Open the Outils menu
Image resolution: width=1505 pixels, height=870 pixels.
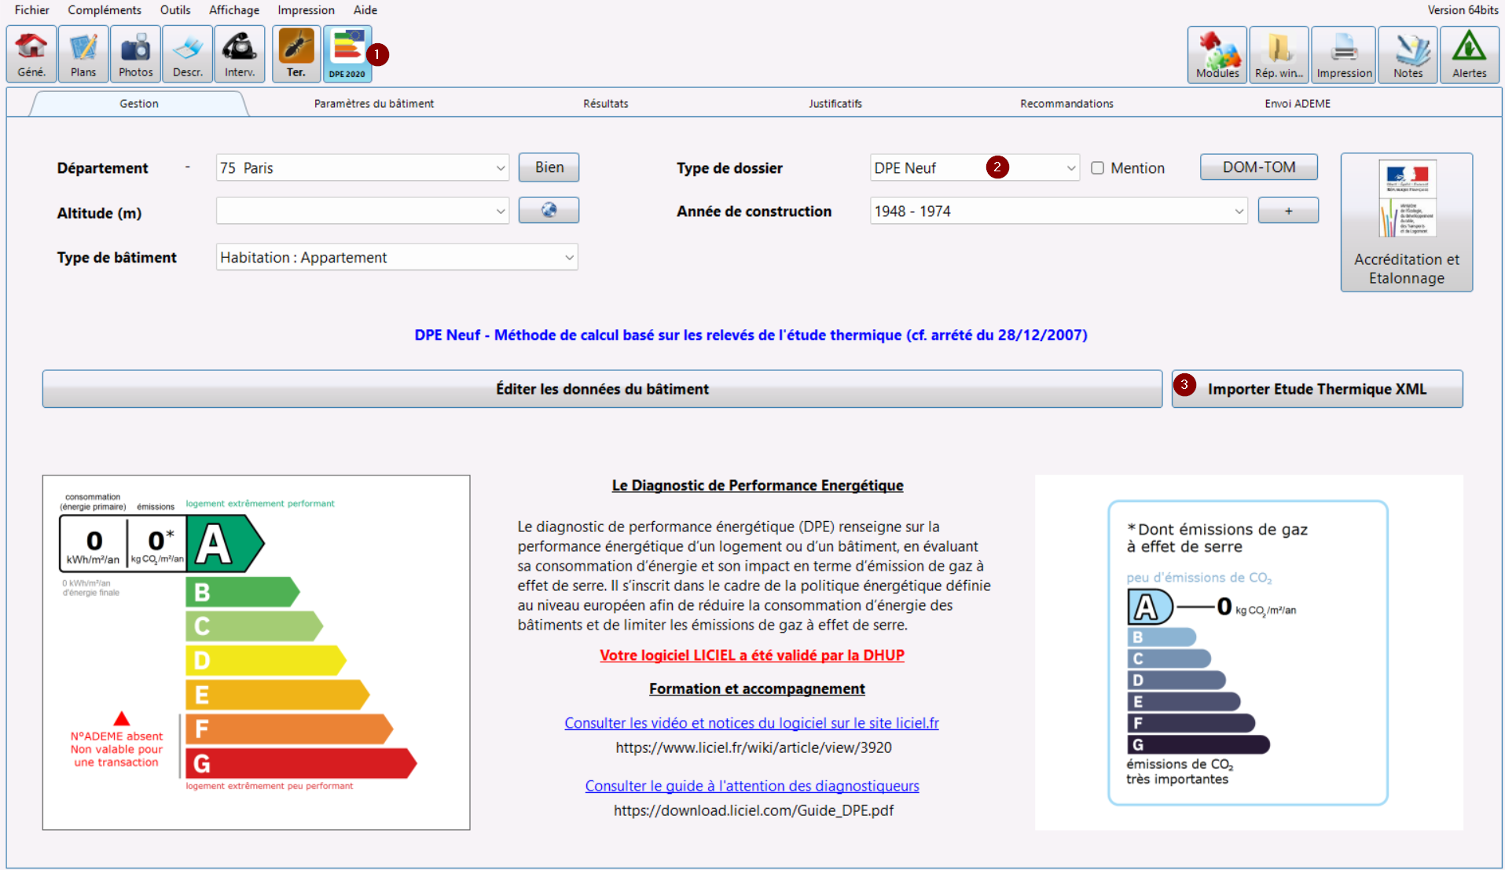pyautogui.click(x=174, y=10)
